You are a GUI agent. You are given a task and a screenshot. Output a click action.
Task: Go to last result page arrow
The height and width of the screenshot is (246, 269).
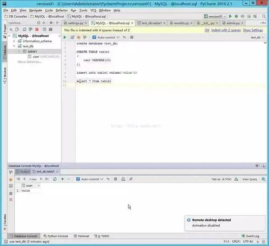click(x=47, y=179)
